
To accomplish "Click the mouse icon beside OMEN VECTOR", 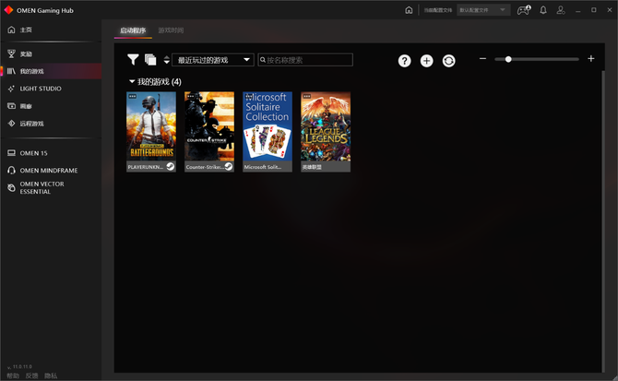I will coord(11,188).
